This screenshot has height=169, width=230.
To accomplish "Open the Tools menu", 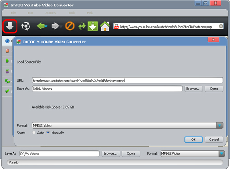I will (x=71, y=13).
